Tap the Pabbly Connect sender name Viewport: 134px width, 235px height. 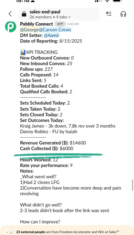pos(36,24)
